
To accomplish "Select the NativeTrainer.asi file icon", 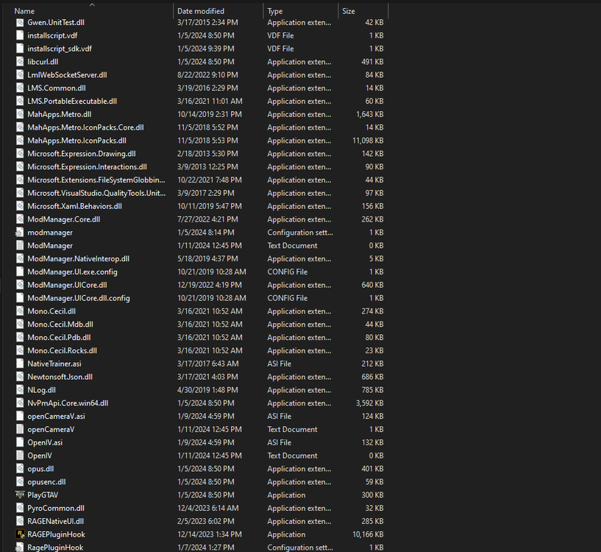I will coord(20,363).
